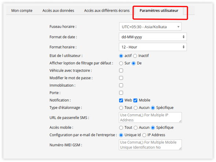
Task: Click the Numéro IMEI GSM text area
Action: [x=150, y=145]
